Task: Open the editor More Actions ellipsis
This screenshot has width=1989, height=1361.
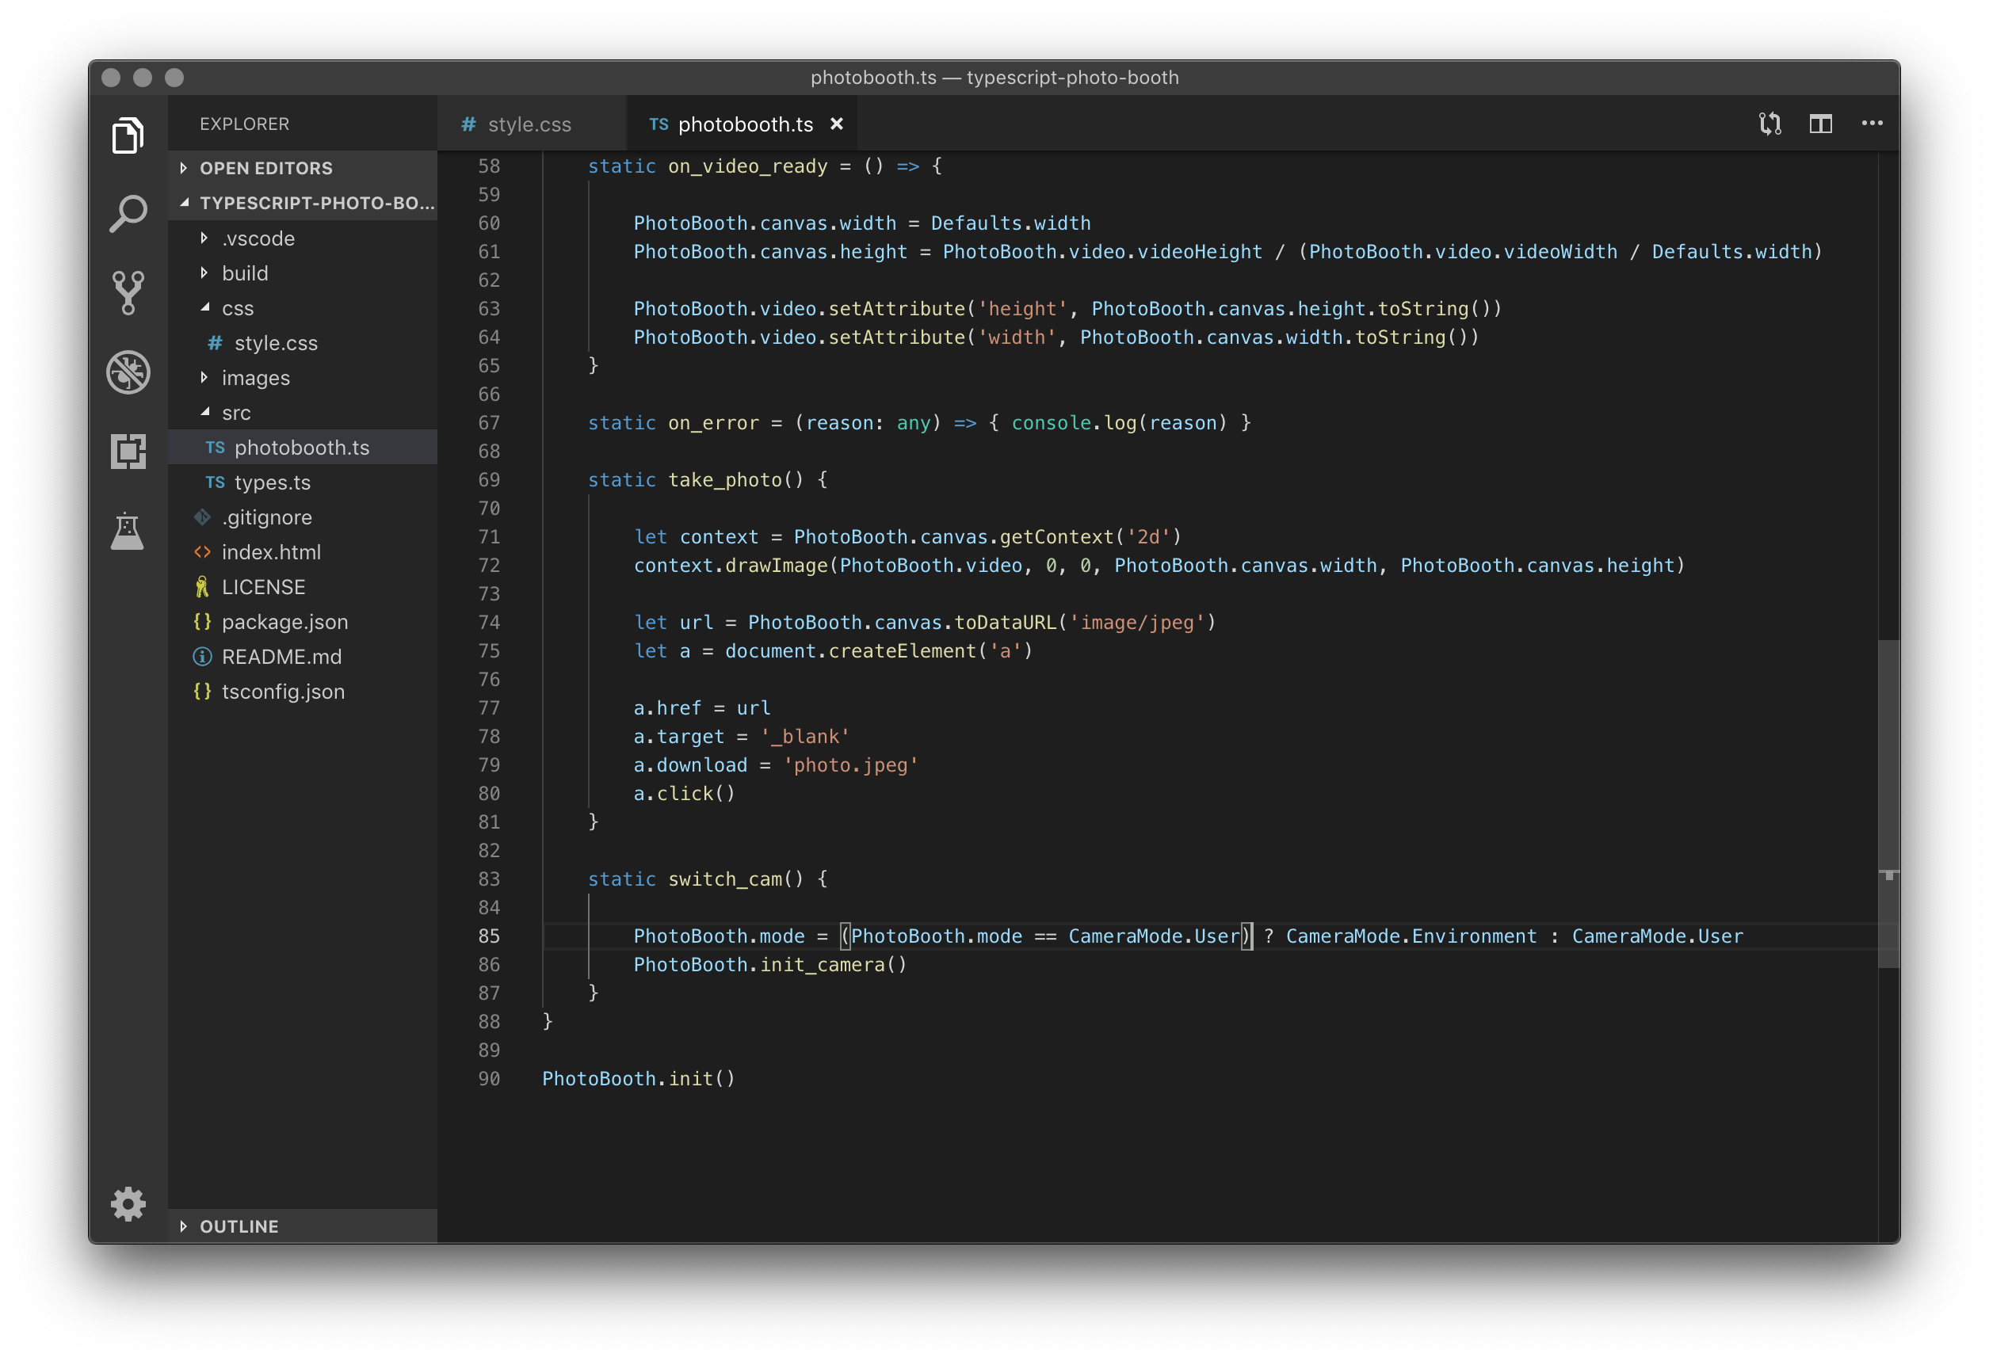Action: click(x=1872, y=123)
